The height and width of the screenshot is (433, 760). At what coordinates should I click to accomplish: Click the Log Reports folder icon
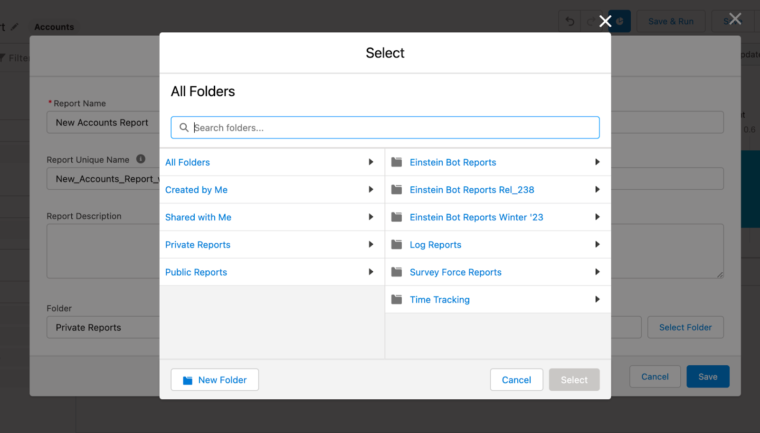397,245
